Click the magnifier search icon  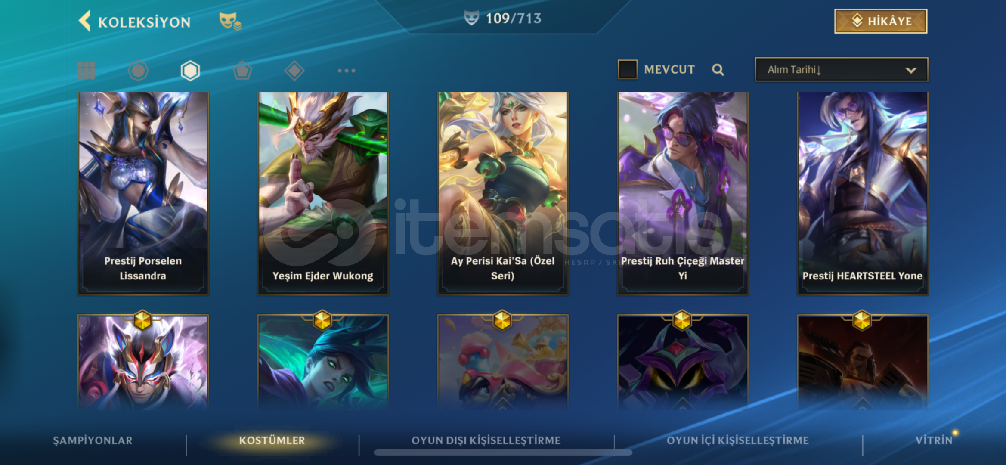click(718, 70)
